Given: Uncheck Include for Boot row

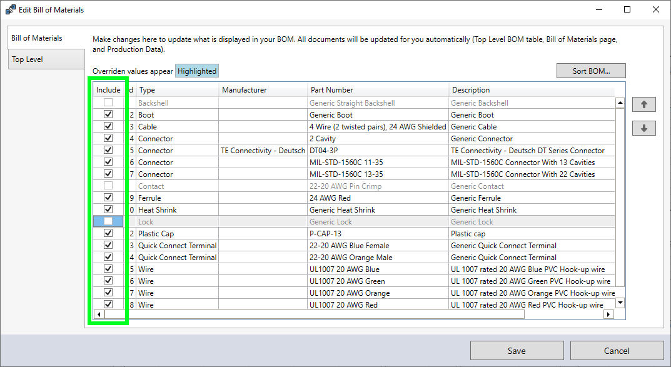Looking at the screenshot, I should point(108,114).
